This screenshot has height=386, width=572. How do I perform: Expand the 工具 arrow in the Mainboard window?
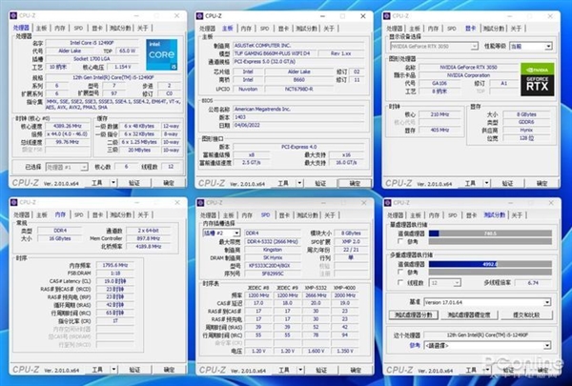[x=300, y=183]
